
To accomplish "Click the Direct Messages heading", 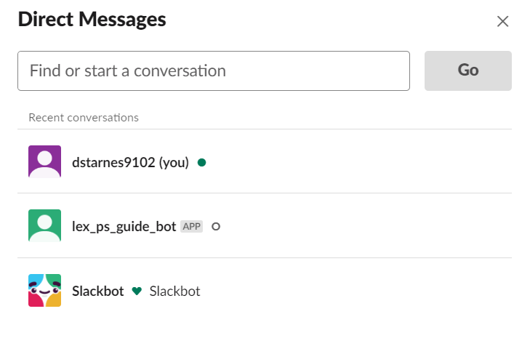I will pos(92,20).
